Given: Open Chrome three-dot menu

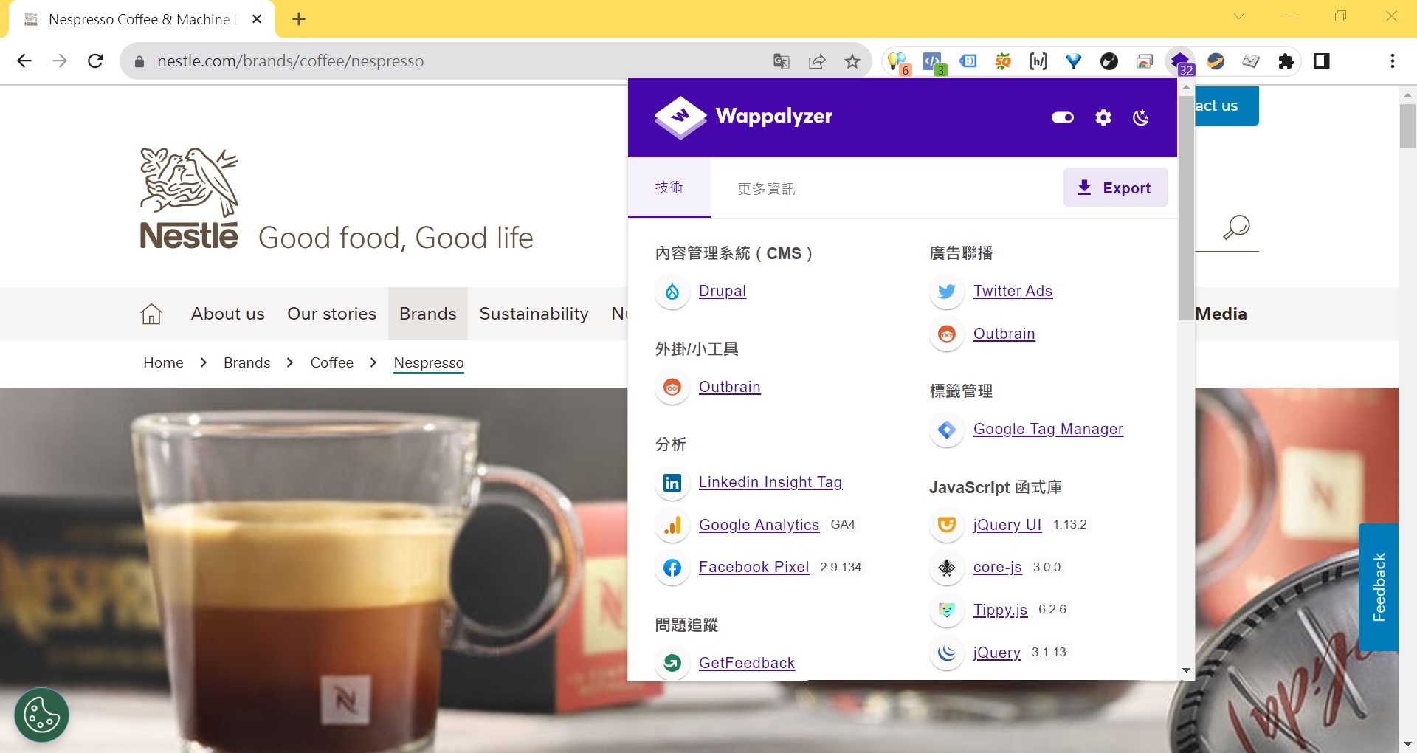Looking at the screenshot, I should pos(1393,61).
